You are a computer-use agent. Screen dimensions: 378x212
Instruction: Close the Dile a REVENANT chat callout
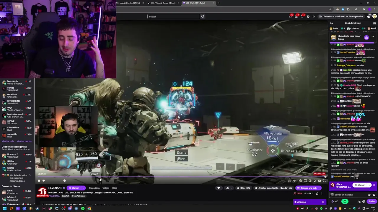[374, 185]
